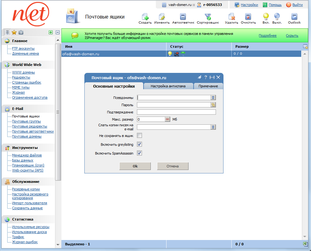Open the Псевдонимы dropdown arrow
This screenshot has width=311, height=251.
point(214,97)
